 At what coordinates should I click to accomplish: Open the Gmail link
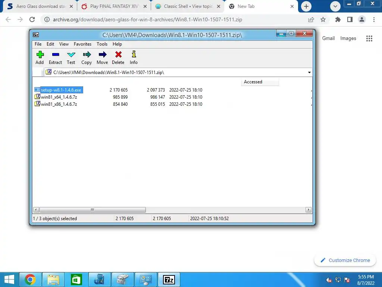pos(328,38)
